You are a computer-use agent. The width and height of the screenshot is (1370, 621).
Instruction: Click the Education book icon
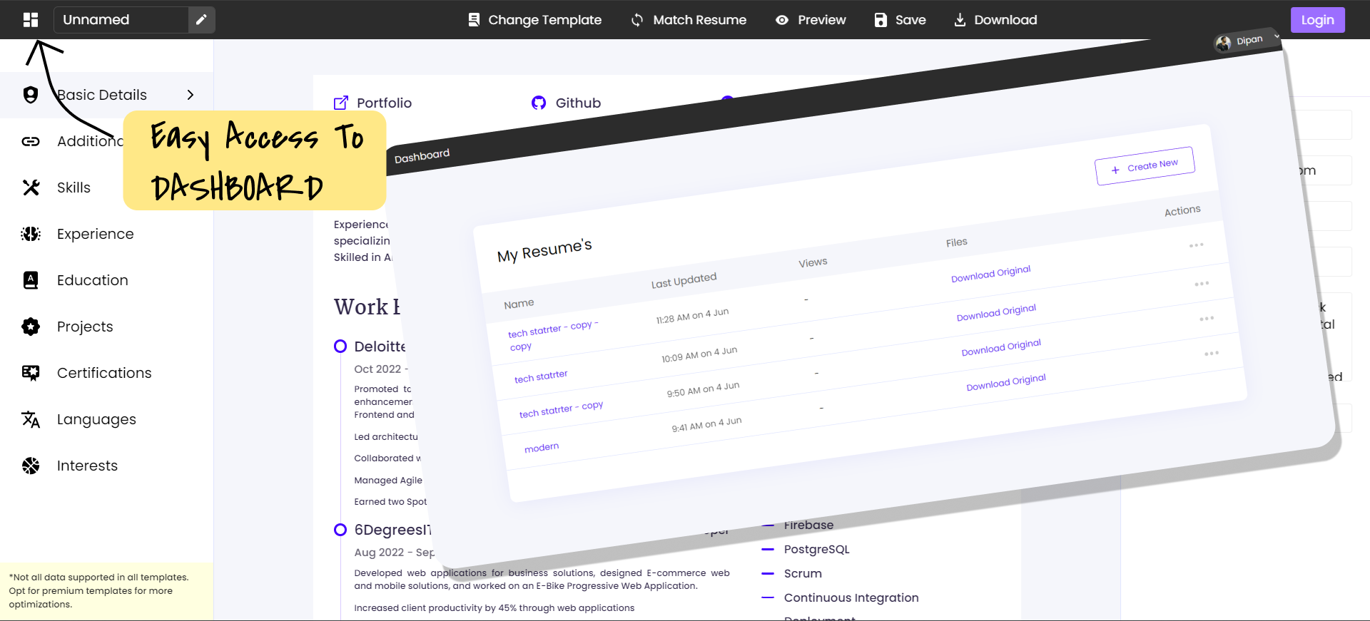[31, 280]
